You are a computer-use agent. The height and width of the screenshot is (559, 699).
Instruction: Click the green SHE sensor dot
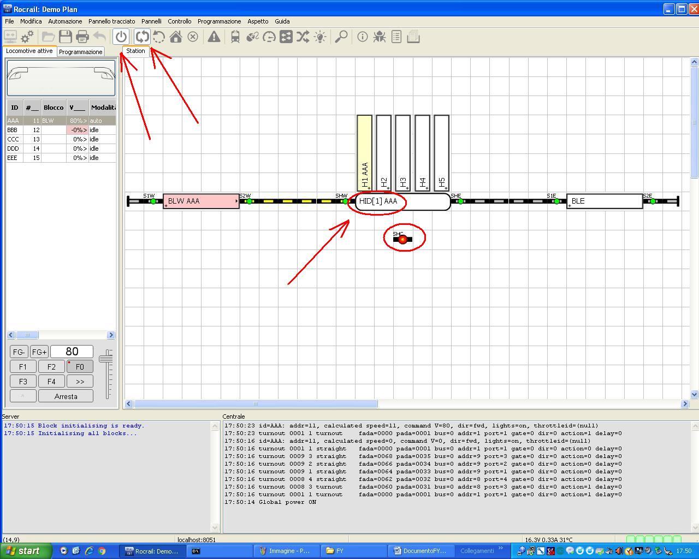(460, 201)
